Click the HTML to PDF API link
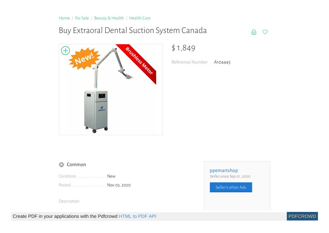The height and width of the screenshot is (233, 329). click(x=137, y=216)
